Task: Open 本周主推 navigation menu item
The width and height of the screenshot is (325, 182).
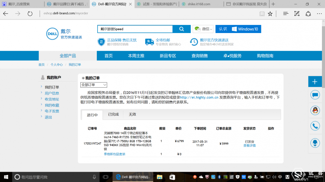Action: point(136,56)
